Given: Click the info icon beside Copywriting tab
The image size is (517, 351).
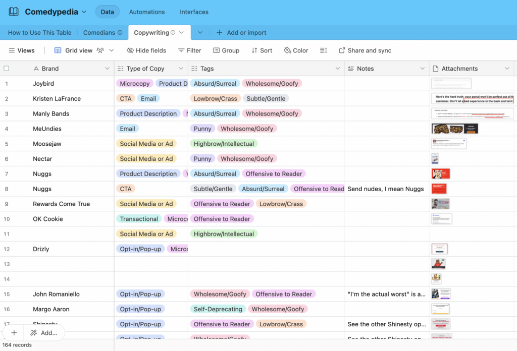Looking at the screenshot, I should coord(173,33).
